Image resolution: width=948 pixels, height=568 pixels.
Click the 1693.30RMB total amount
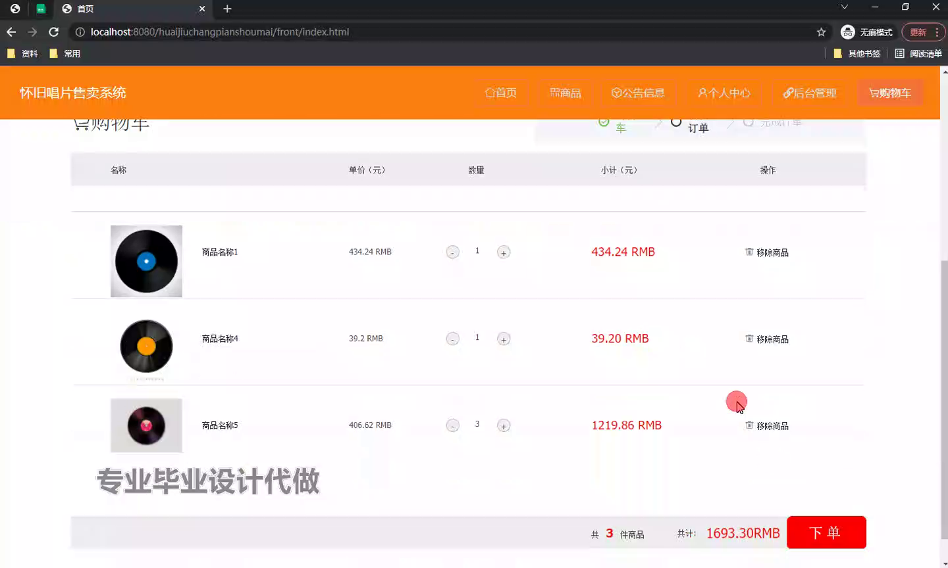(743, 533)
